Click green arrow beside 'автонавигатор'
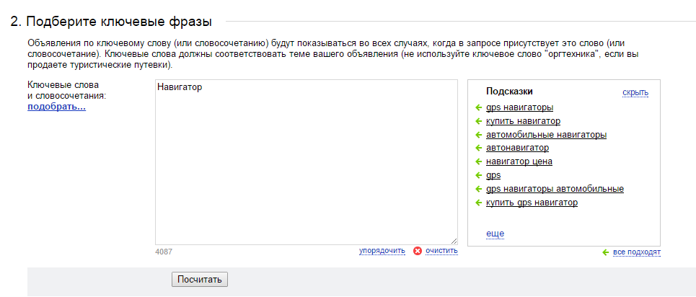 tap(478, 148)
